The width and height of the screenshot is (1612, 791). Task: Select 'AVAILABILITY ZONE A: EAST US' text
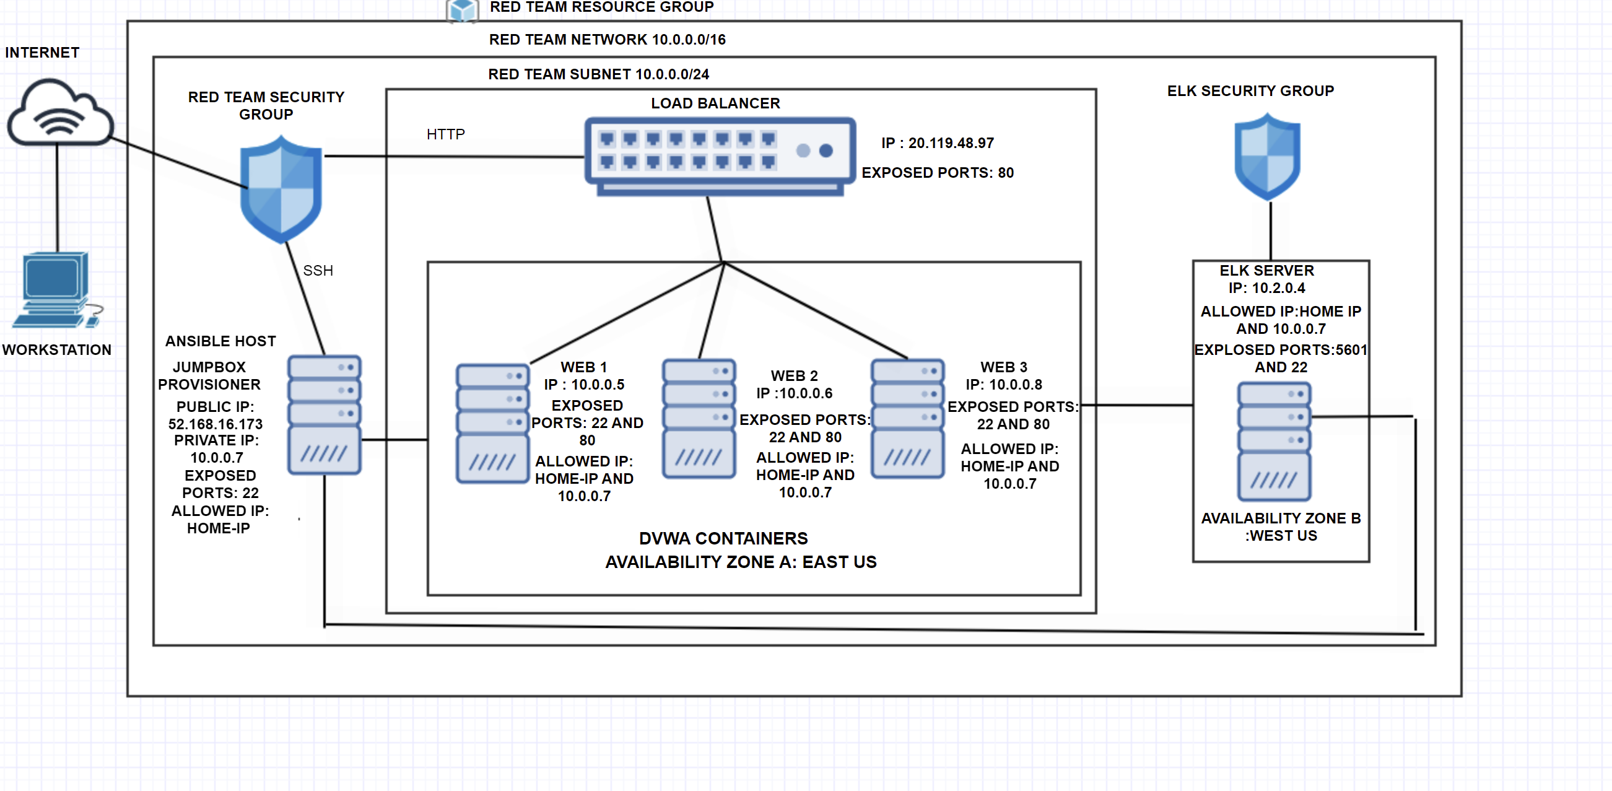pos(740,562)
